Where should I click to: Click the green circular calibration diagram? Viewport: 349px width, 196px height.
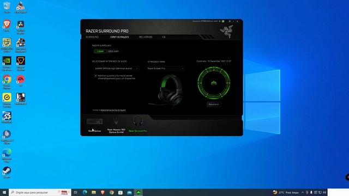pyautogui.click(x=214, y=83)
